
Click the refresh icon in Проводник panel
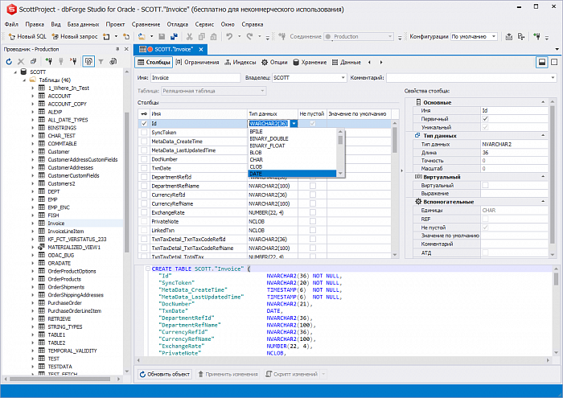[9, 62]
